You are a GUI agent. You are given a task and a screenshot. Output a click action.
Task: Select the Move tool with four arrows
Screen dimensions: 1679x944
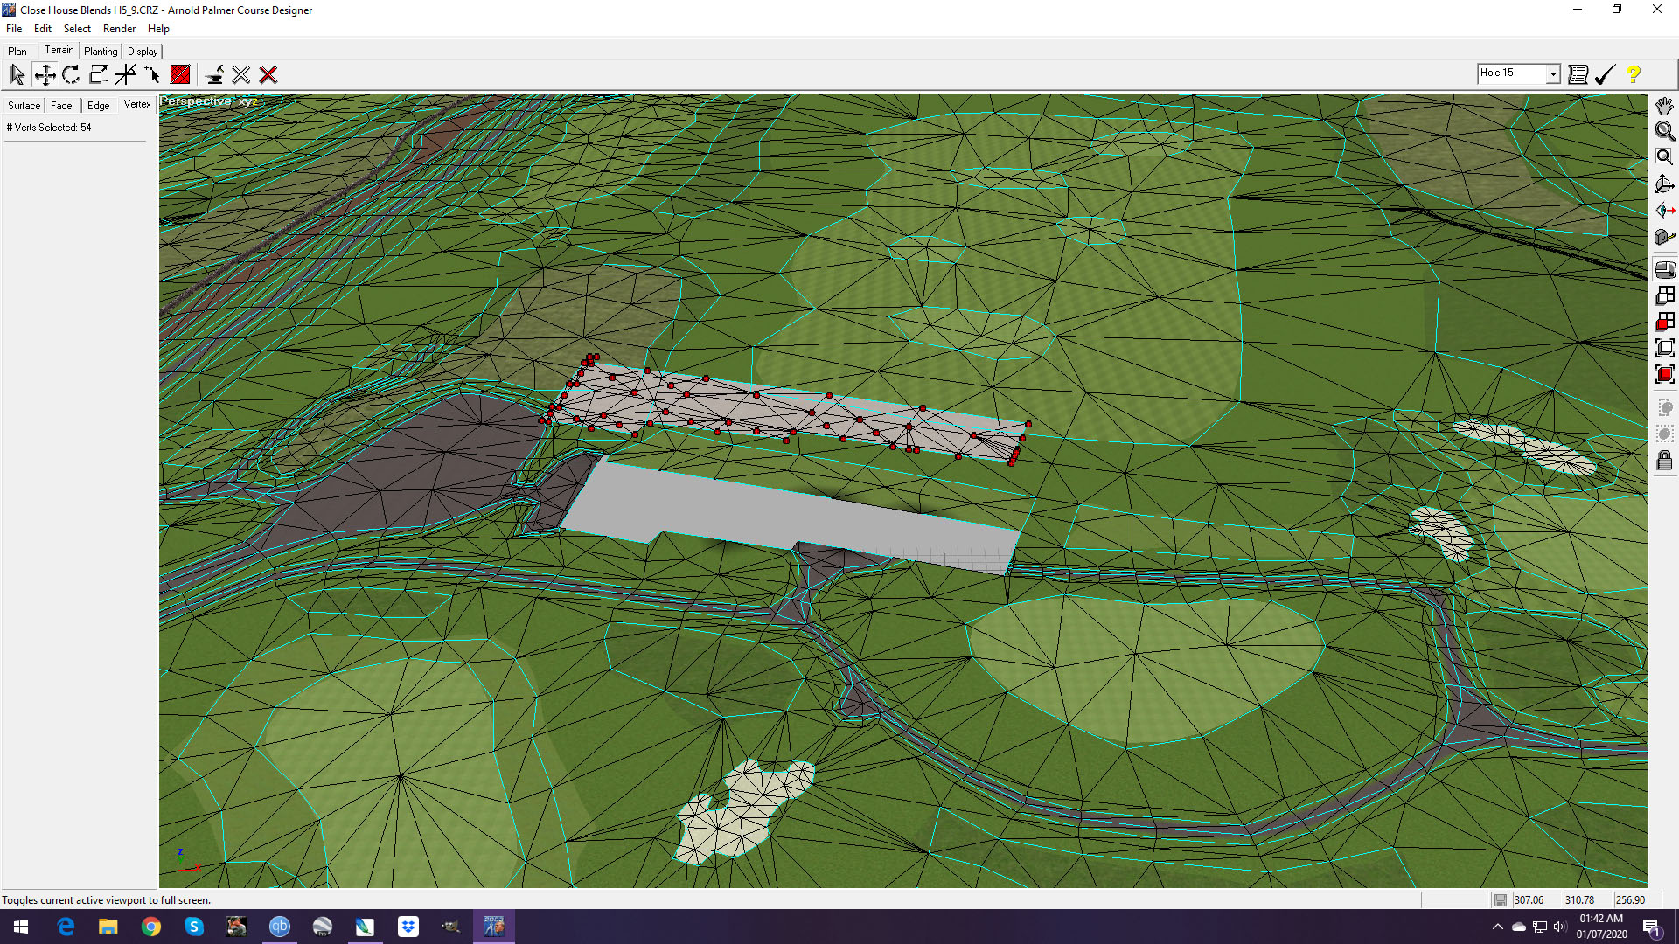pos(45,74)
